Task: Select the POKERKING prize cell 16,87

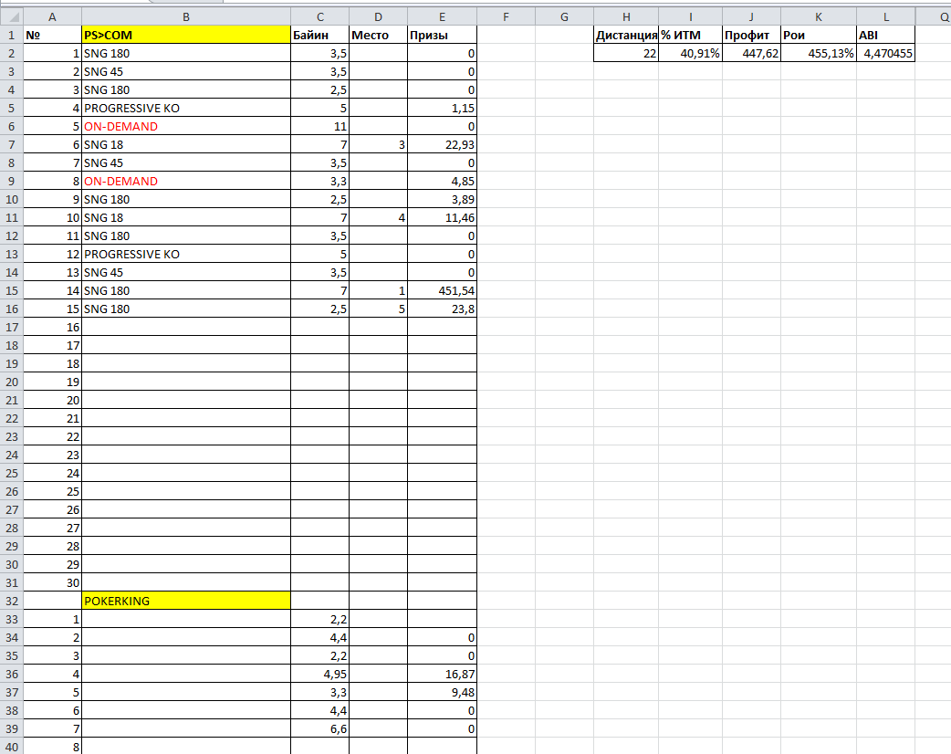Action: [442, 674]
